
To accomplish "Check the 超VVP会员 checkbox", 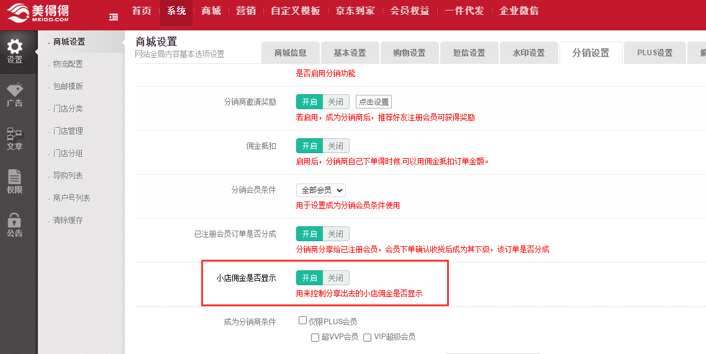I will 315,337.
